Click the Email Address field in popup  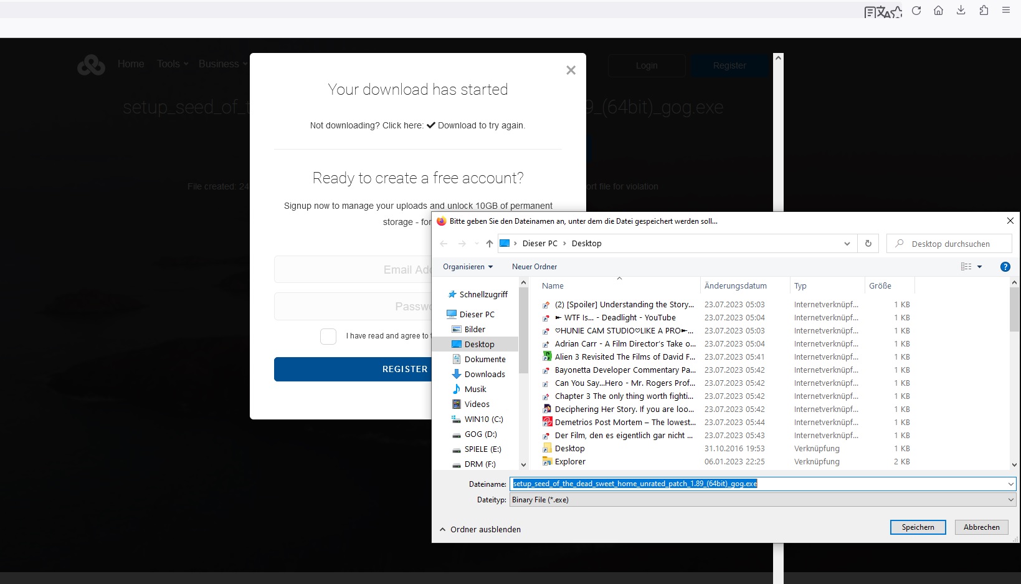pyautogui.click(x=353, y=270)
